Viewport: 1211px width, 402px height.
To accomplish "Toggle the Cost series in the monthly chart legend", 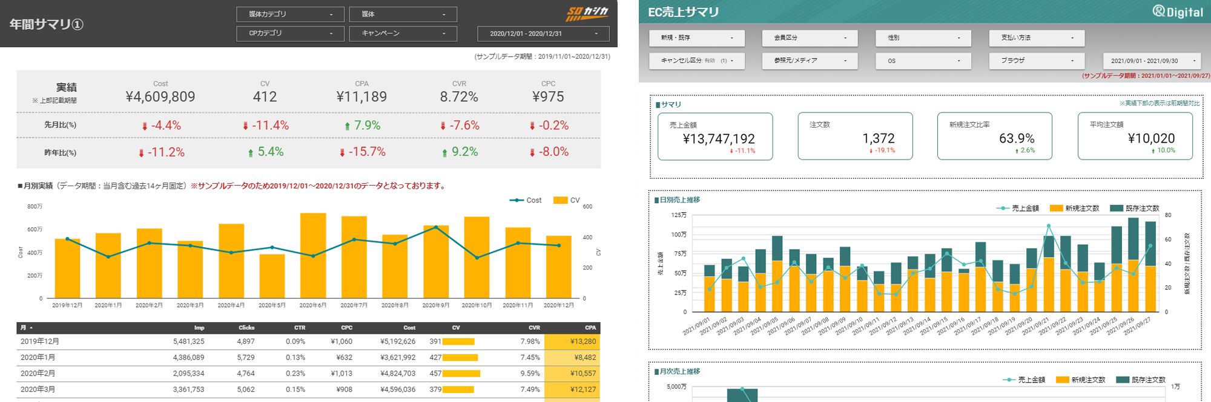I will point(526,200).
